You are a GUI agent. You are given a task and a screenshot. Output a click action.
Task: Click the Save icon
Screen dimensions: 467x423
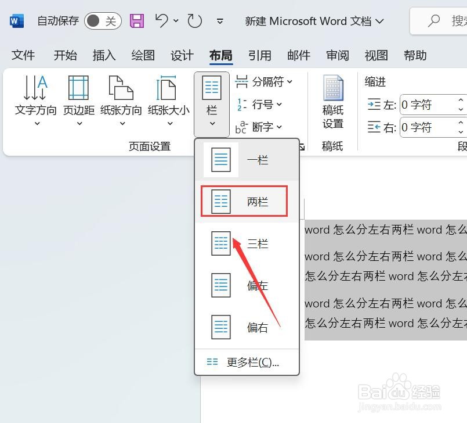pos(137,20)
